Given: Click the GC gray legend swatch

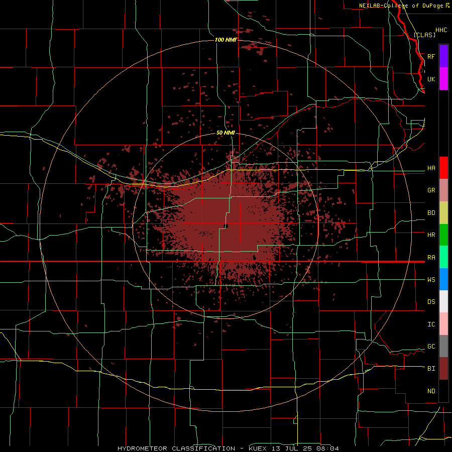Looking at the screenshot, I should point(443,346).
